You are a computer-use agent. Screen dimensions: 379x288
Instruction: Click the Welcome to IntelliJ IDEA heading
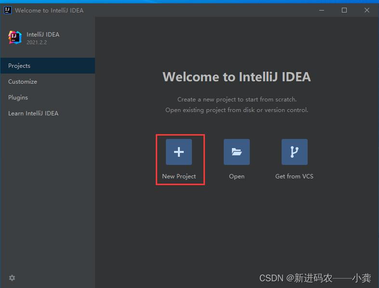[x=237, y=77]
